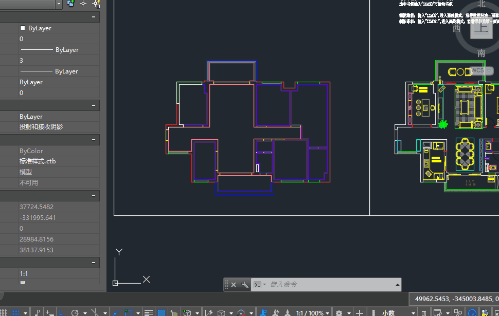Toggle annotation autoscale icon
Image resolution: width=499 pixels, height=316 pixels.
[x=276, y=313]
